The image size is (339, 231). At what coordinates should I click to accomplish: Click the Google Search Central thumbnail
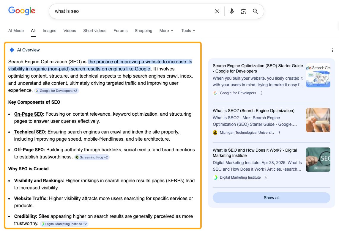coord(318,75)
